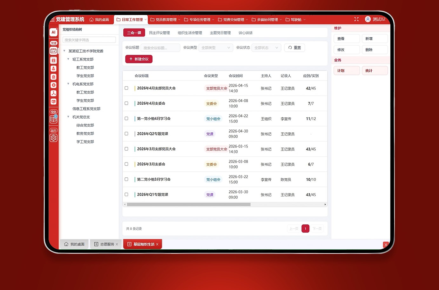Click the 党建 pill label in sidebar

[53, 43]
